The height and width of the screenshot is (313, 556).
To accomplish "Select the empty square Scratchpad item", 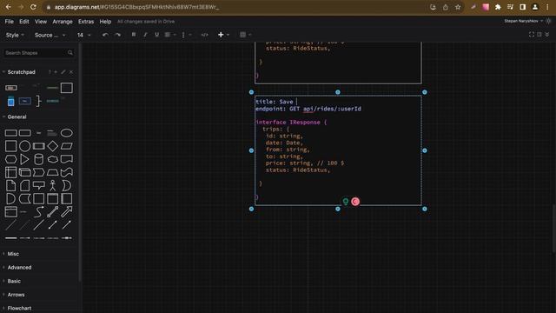I will 66,88.
